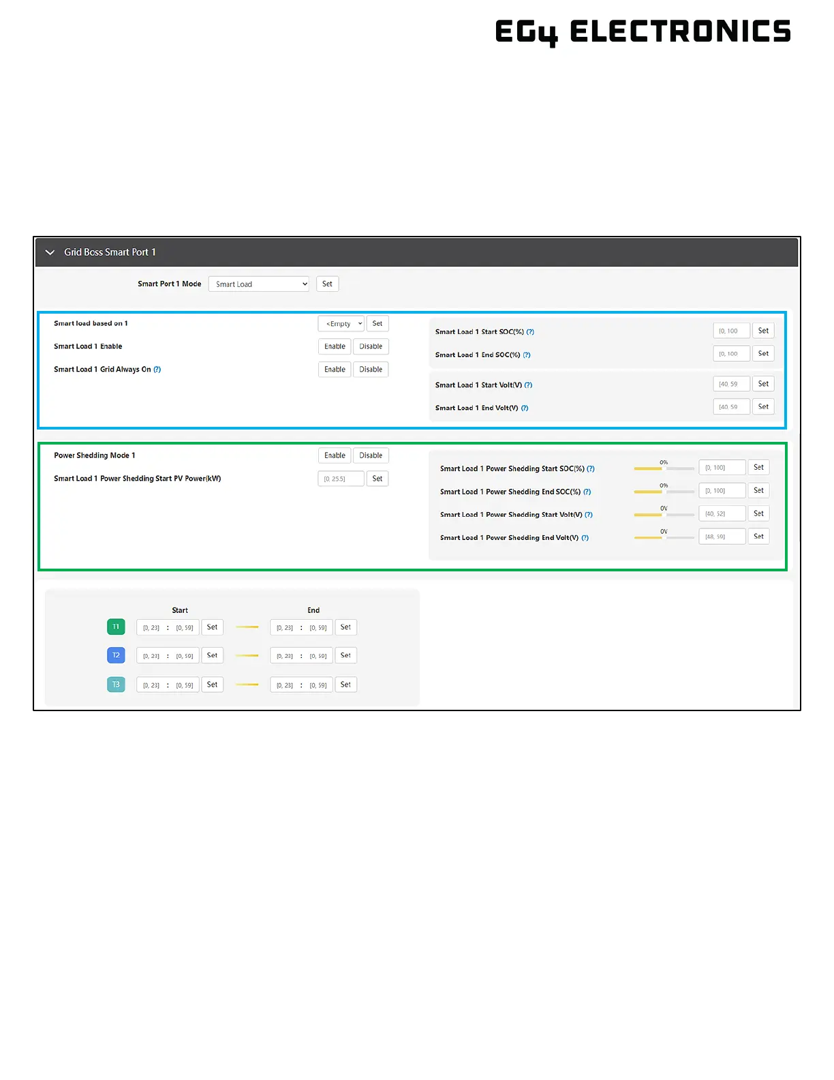The height and width of the screenshot is (1080, 834).
Task: Focus the Power Shedding End SOC input
Action: point(722,491)
